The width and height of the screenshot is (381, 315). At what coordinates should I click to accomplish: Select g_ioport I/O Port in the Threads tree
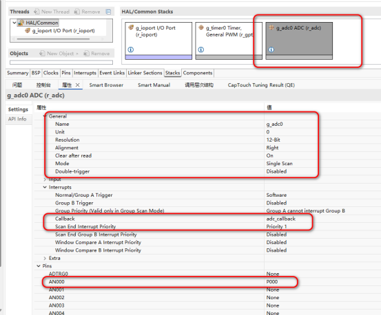[x=63, y=31]
